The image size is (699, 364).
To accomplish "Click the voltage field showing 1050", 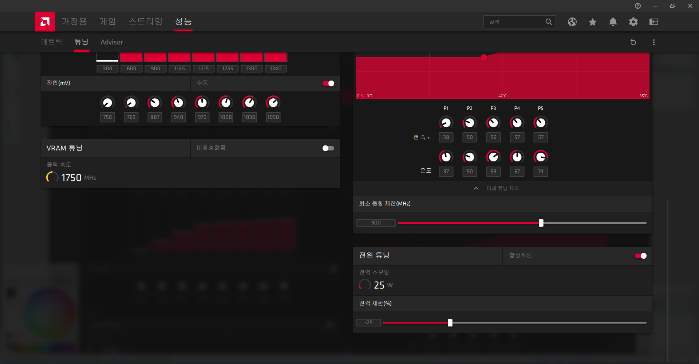I will click(x=273, y=117).
